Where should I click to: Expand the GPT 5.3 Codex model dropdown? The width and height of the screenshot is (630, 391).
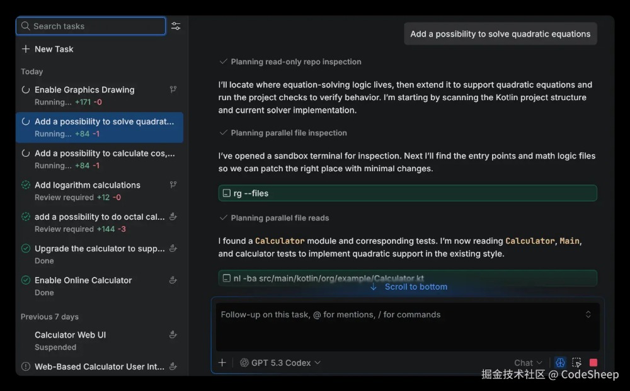(x=280, y=363)
